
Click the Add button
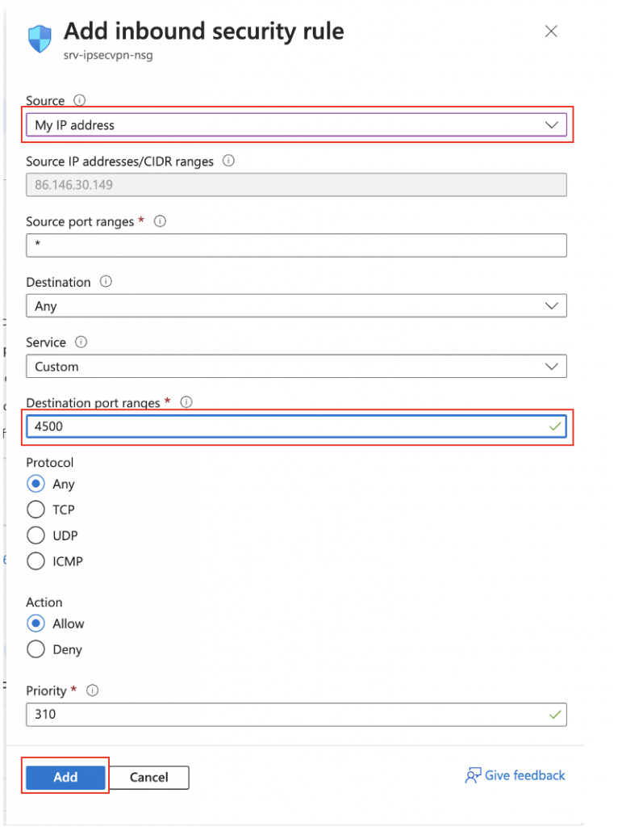pos(65,777)
